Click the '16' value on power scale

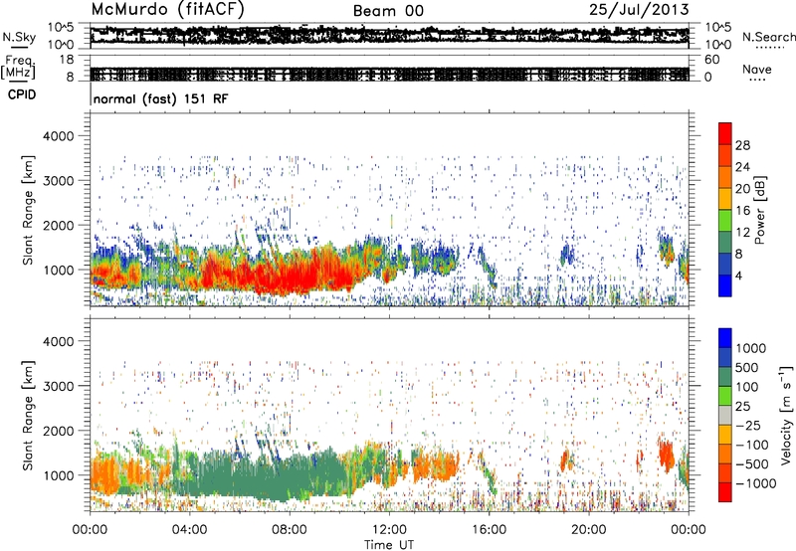tap(742, 210)
